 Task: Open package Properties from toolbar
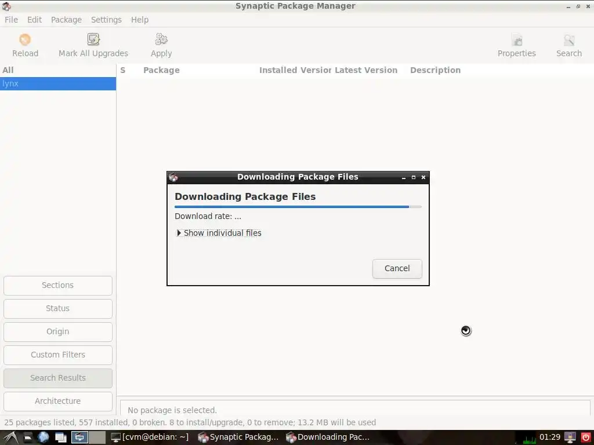516,46
